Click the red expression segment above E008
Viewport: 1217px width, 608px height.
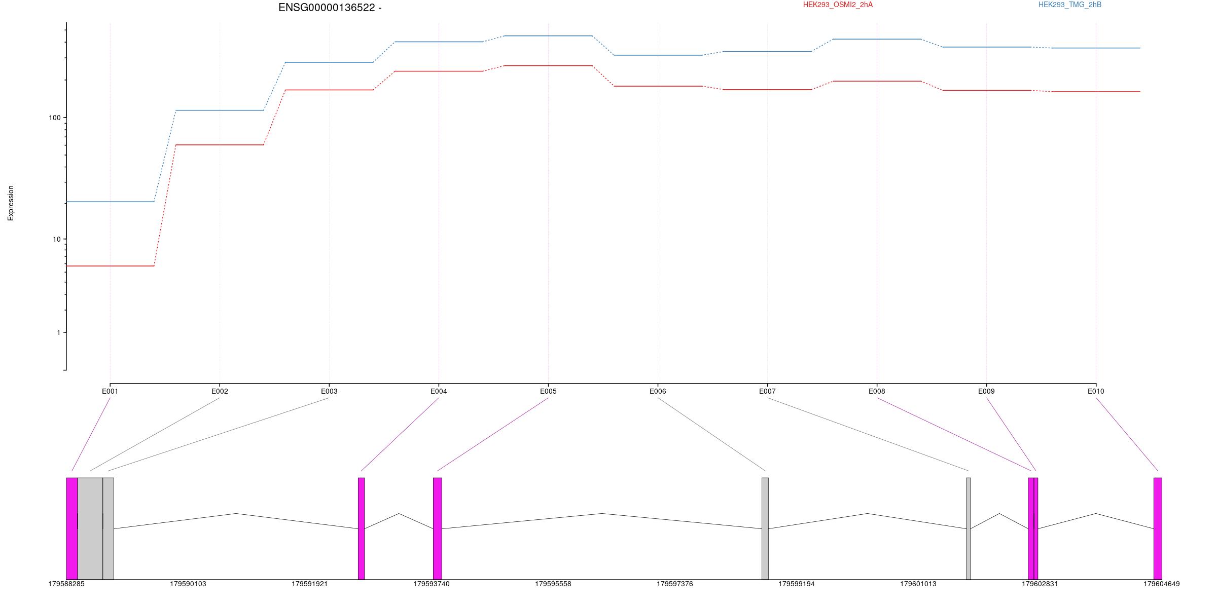877,81
